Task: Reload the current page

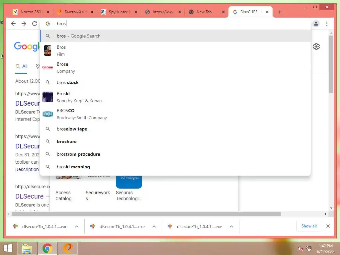Action: (x=35, y=24)
